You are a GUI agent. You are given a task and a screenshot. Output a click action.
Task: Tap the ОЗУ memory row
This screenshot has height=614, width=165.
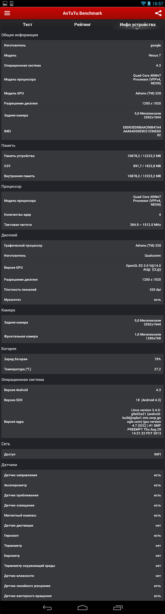click(x=82, y=166)
